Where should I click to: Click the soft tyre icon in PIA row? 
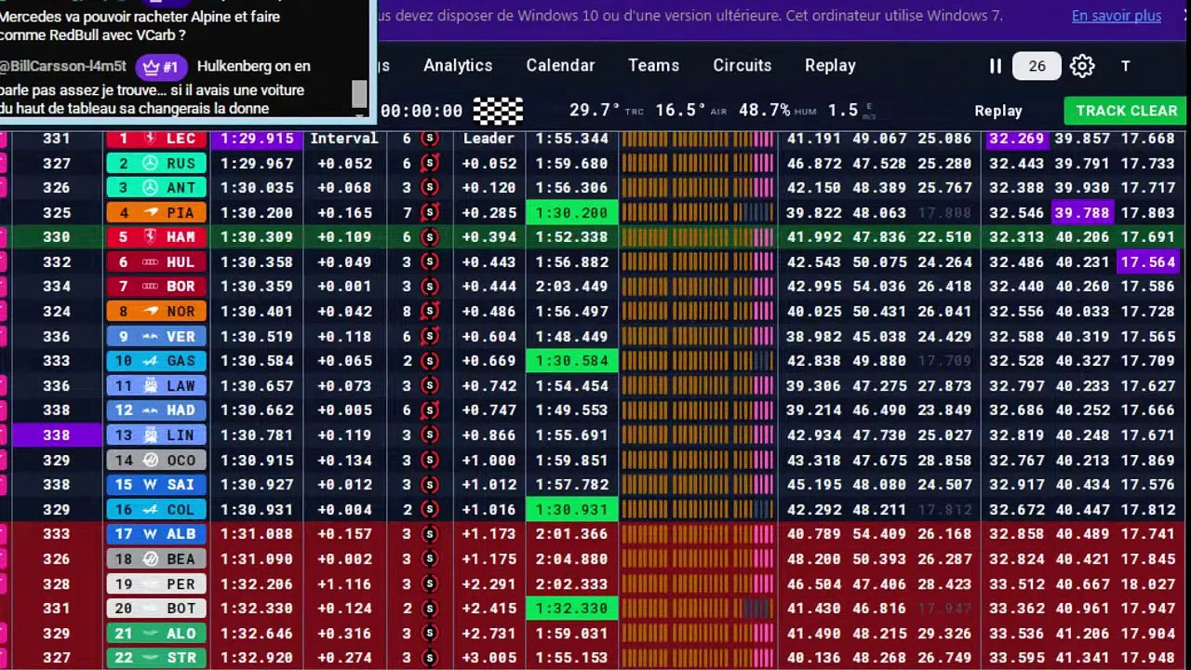429,212
